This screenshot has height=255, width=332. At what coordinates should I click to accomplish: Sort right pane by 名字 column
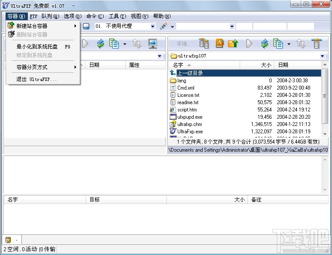204,65
